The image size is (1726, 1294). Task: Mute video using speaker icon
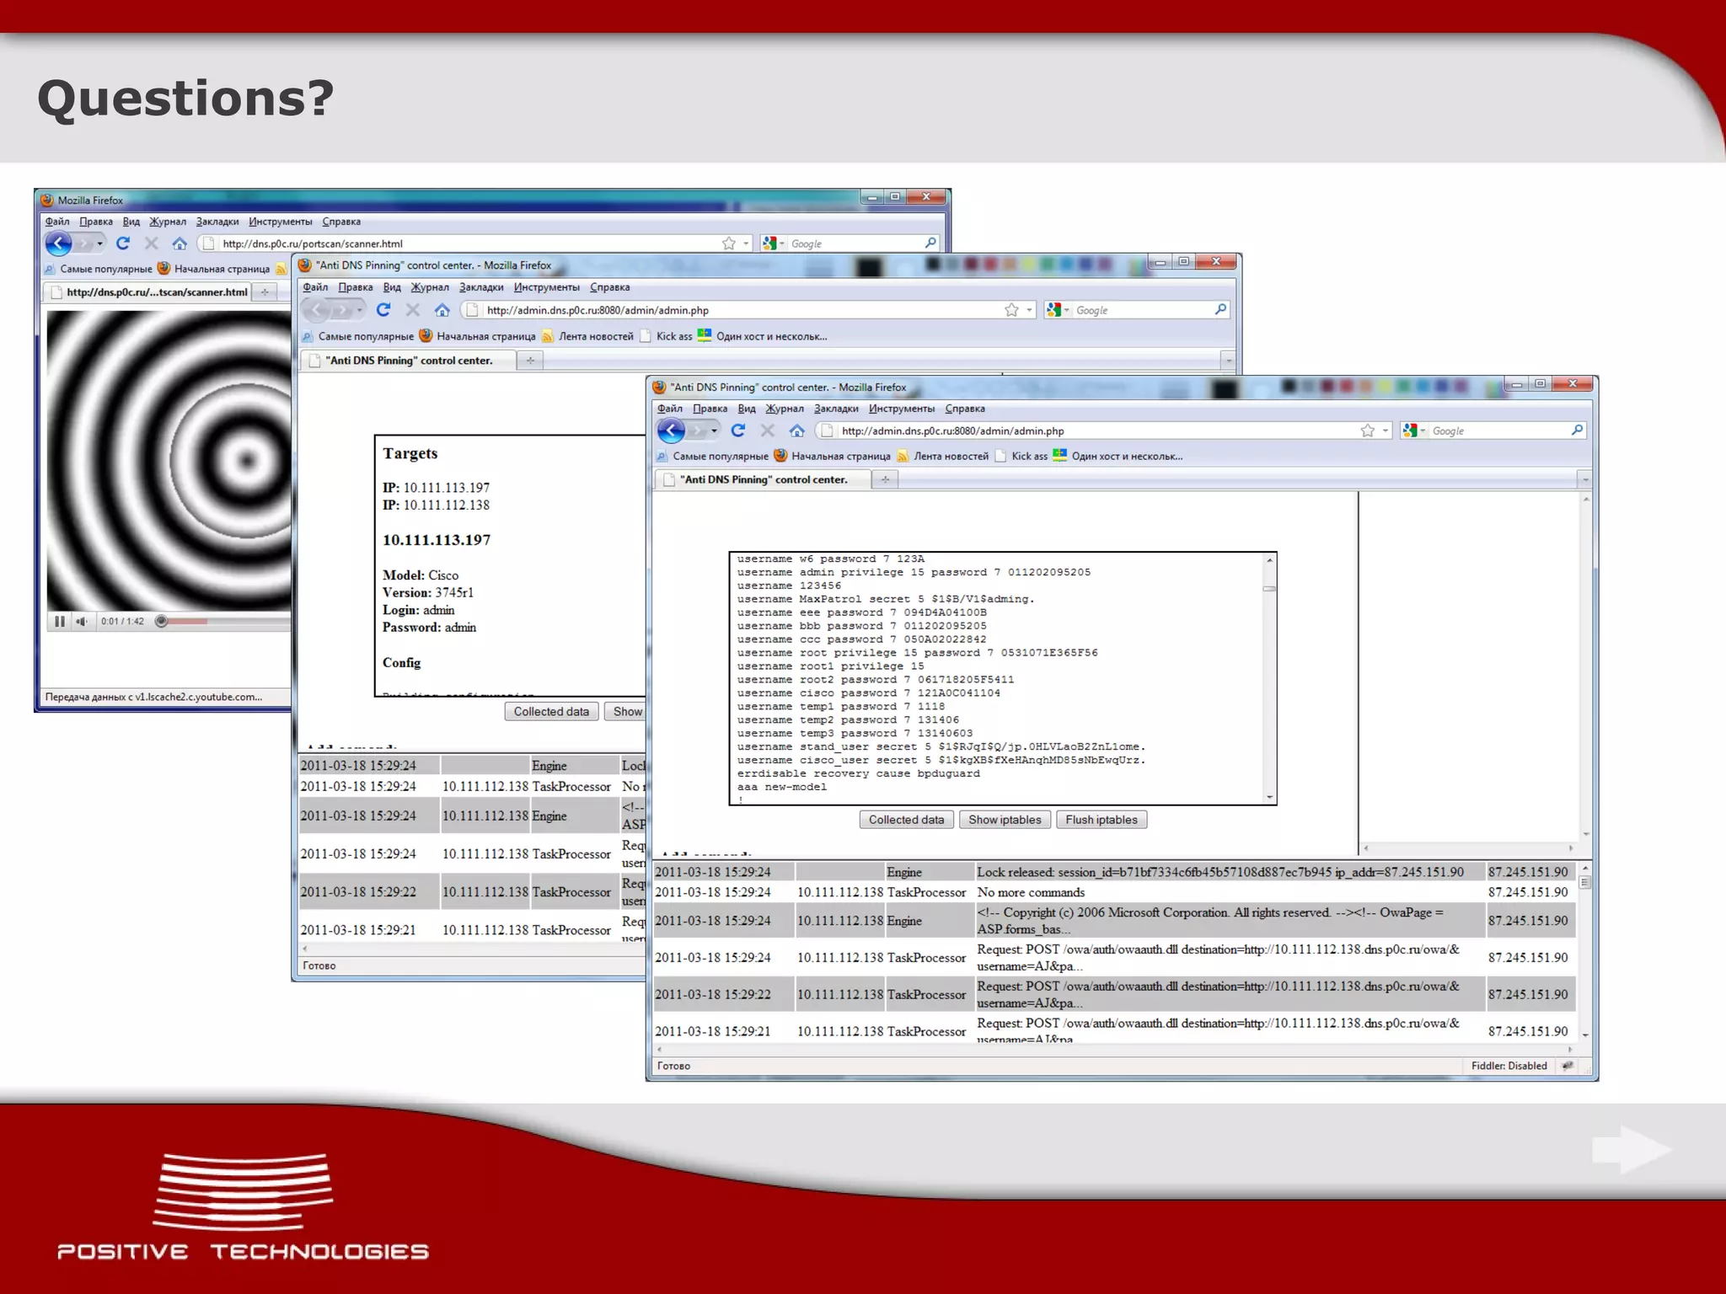tap(81, 622)
